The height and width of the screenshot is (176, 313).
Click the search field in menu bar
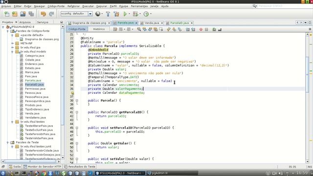pyautogui.click(x=285, y=6)
